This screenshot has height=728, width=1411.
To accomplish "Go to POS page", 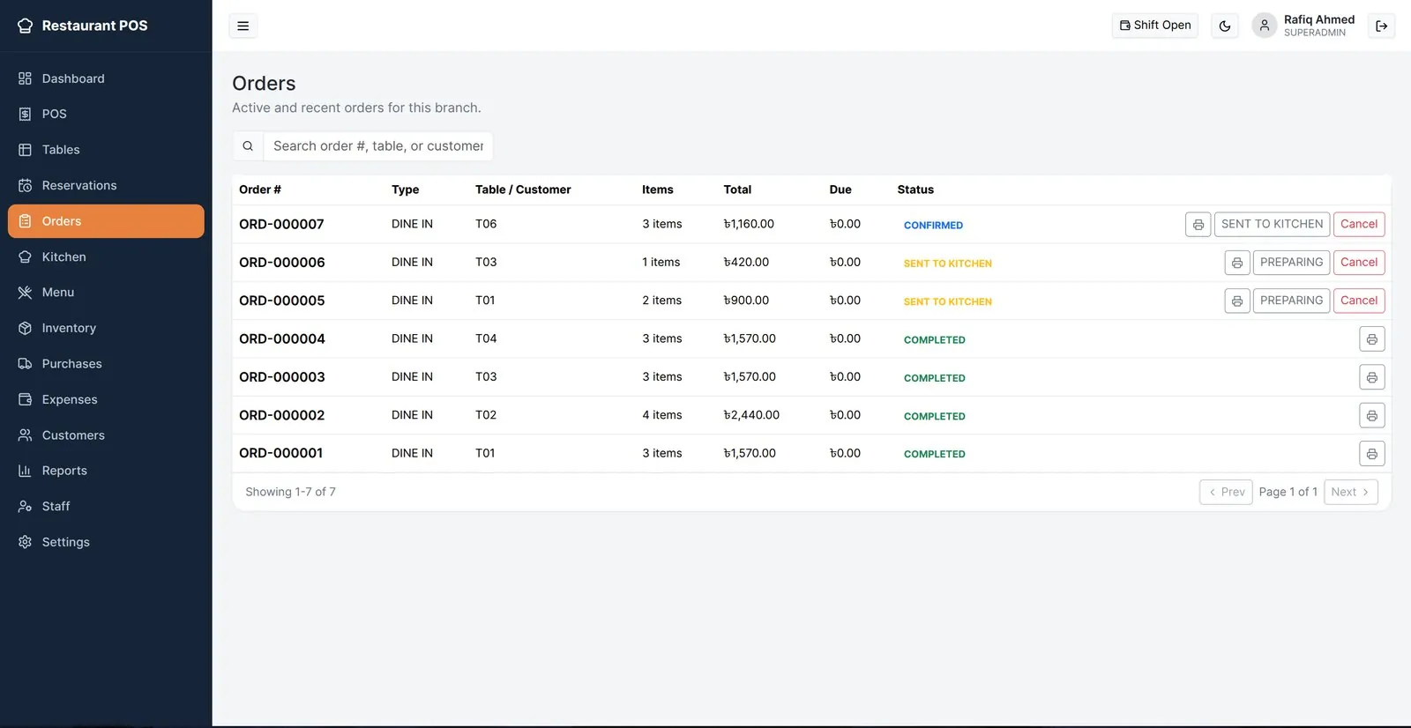I will (x=106, y=114).
